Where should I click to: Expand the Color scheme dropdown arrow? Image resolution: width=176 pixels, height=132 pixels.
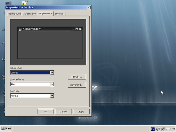(52, 84)
